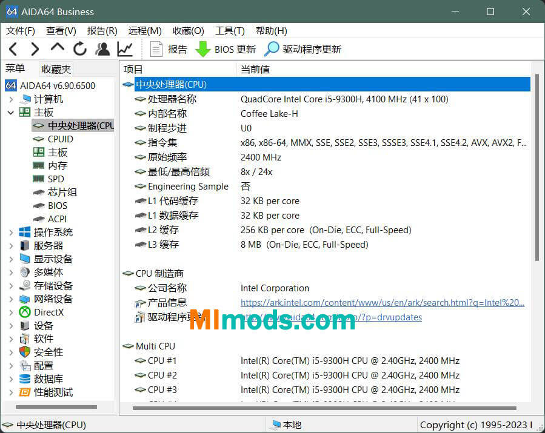Click the details pane horizontal scrollbar
The height and width of the screenshot is (433, 545).
coord(324,408)
